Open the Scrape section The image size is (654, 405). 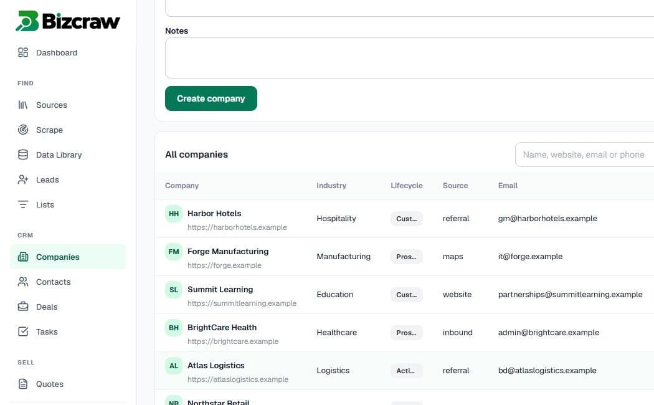click(67, 130)
